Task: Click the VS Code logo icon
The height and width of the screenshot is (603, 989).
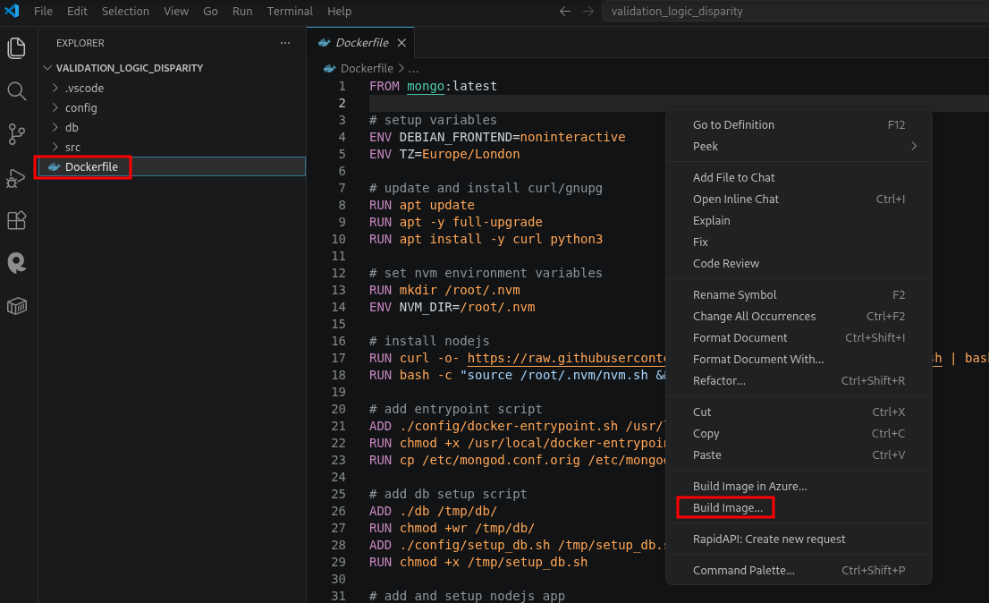Action: click(12, 11)
